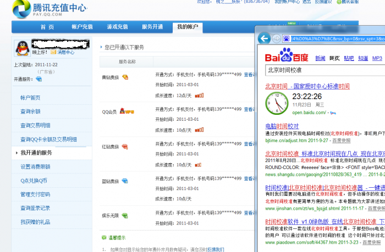The height and width of the screenshot is (252, 385).
Task: Click the 退出 logout link
Action: (x=307, y=2)
